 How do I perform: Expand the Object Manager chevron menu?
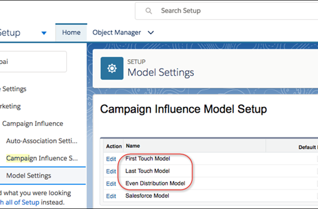click(151, 32)
